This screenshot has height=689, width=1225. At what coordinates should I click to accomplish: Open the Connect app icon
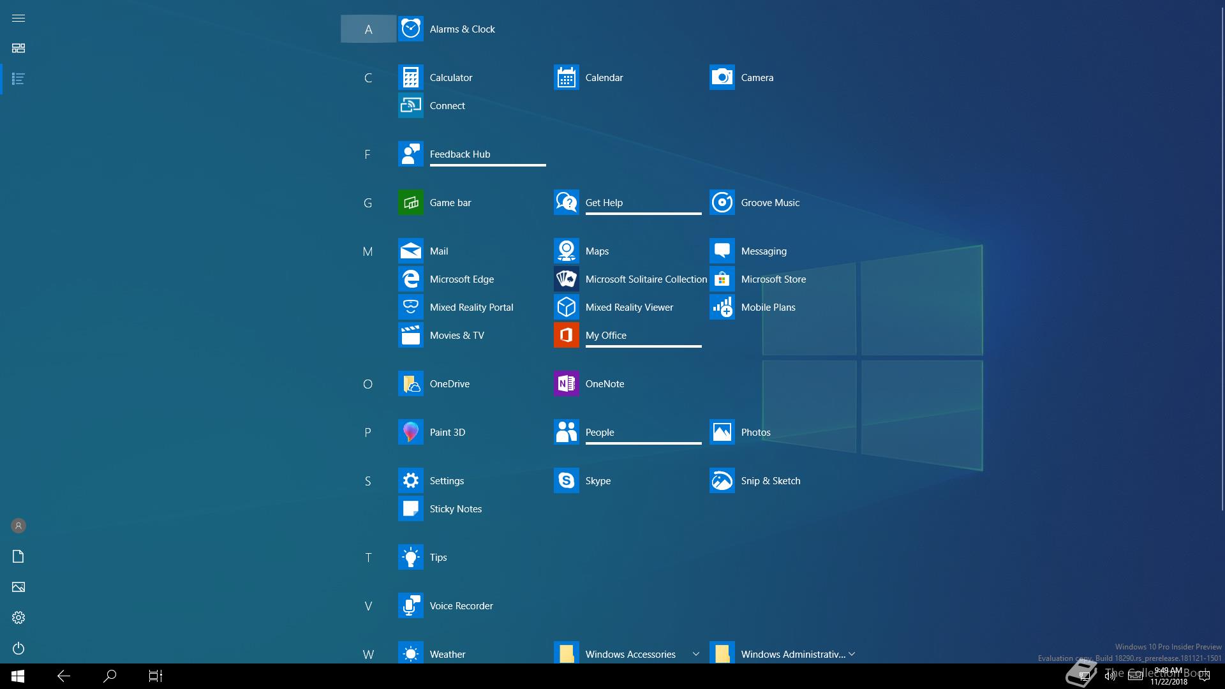411,106
